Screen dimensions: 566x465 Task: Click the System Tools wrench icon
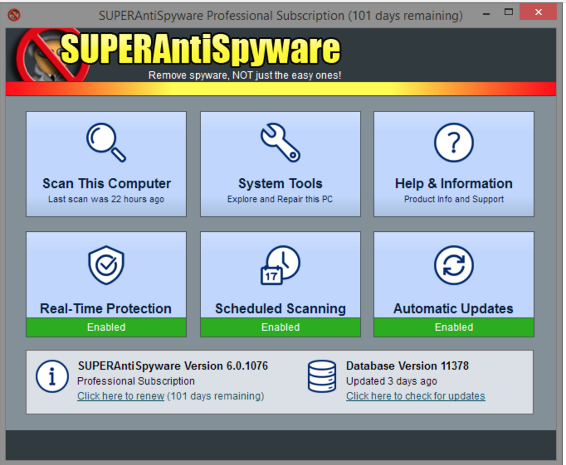pyautogui.click(x=281, y=142)
